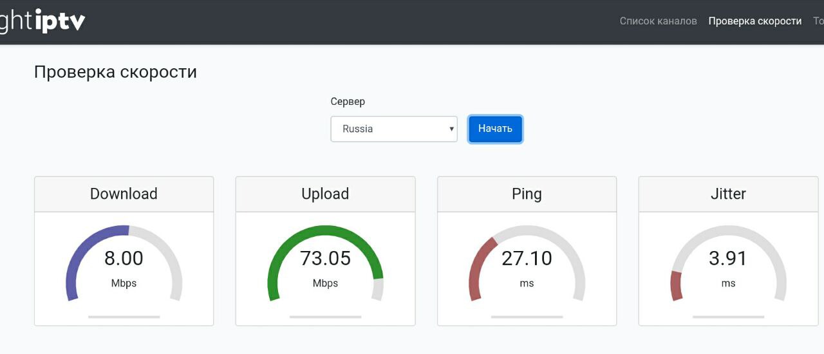Open the Russia server dropdown

394,129
